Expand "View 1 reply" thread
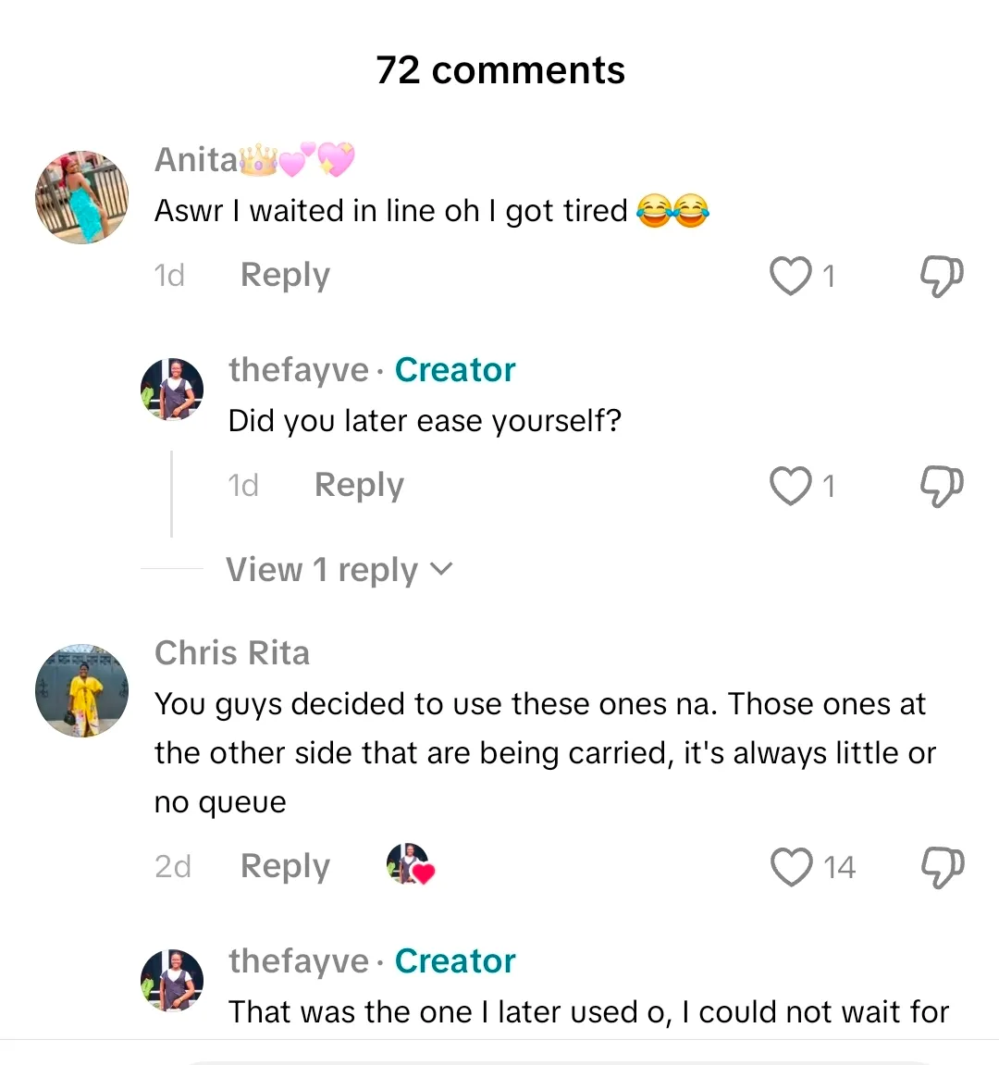Viewport: 999px width, 1065px height. pyautogui.click(x=322, y=570)
